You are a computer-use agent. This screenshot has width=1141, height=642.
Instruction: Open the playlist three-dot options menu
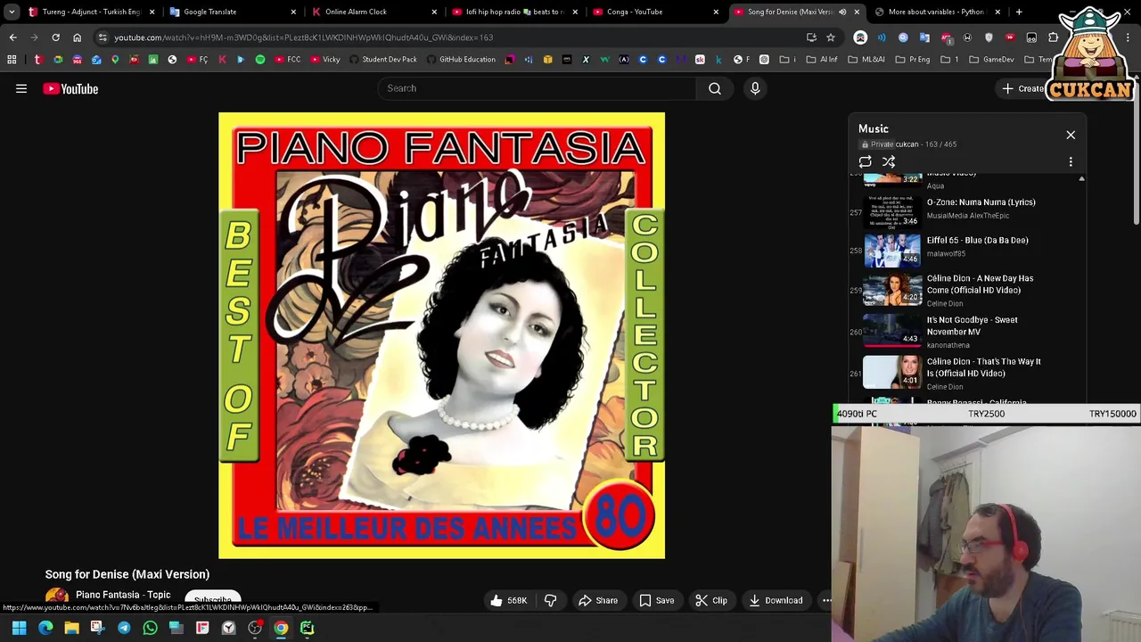point(1071,161)
